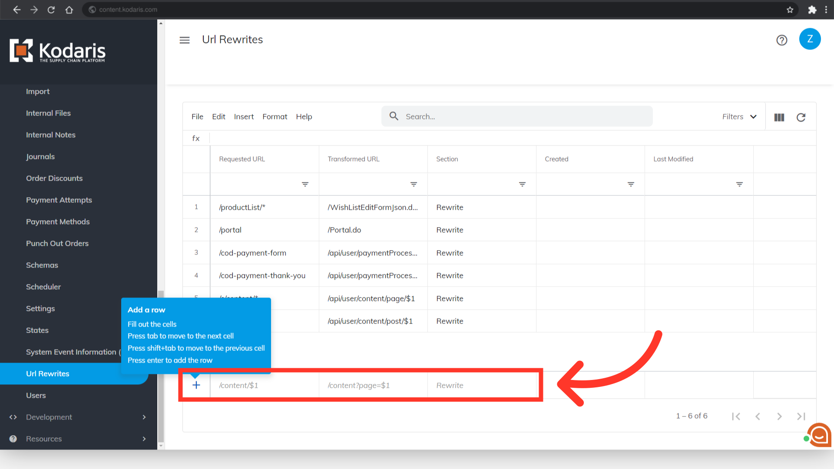The height and width of the screenshot is (469, 834).
Task: Open Payment Methods in the sidebar
Action: (x=58, y=221)
